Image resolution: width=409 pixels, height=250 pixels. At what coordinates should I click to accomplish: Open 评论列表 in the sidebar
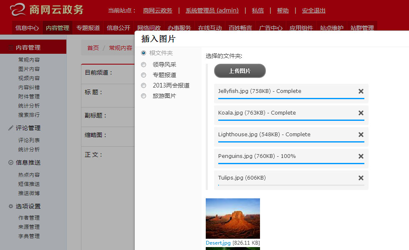(x=29, y=140)
